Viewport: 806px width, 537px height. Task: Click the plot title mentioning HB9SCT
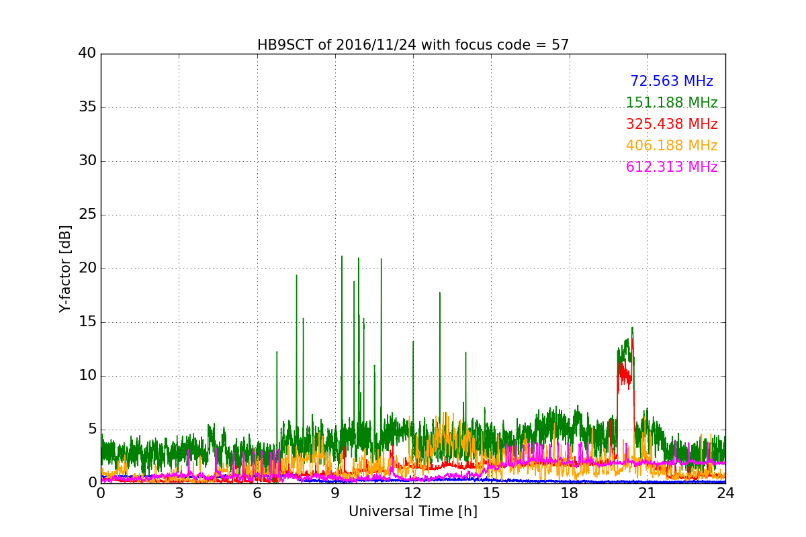click(413, 45)
